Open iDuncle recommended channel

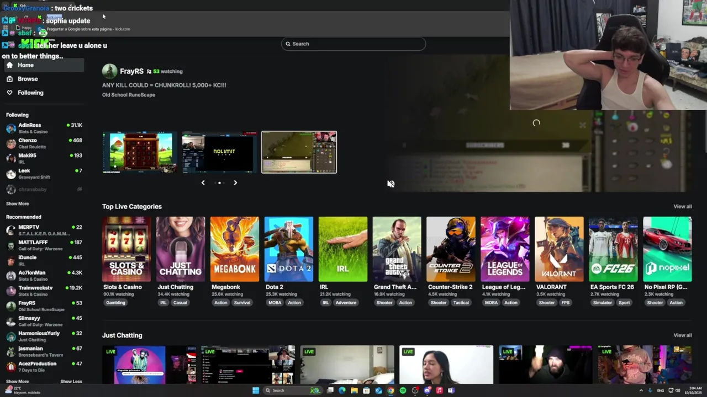pyautogui.click(x=44, y=260)
